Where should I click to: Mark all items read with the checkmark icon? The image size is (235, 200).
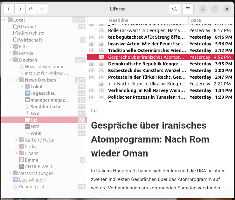[x=42, y=9]
